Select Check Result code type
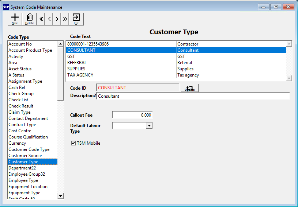The height and width of the screenshot is (207, 298). coord(33,106)
